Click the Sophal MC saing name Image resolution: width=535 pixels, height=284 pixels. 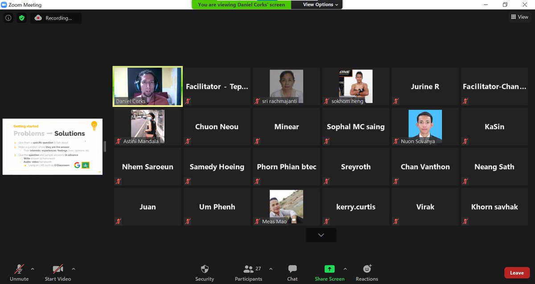tap(356, 127)
